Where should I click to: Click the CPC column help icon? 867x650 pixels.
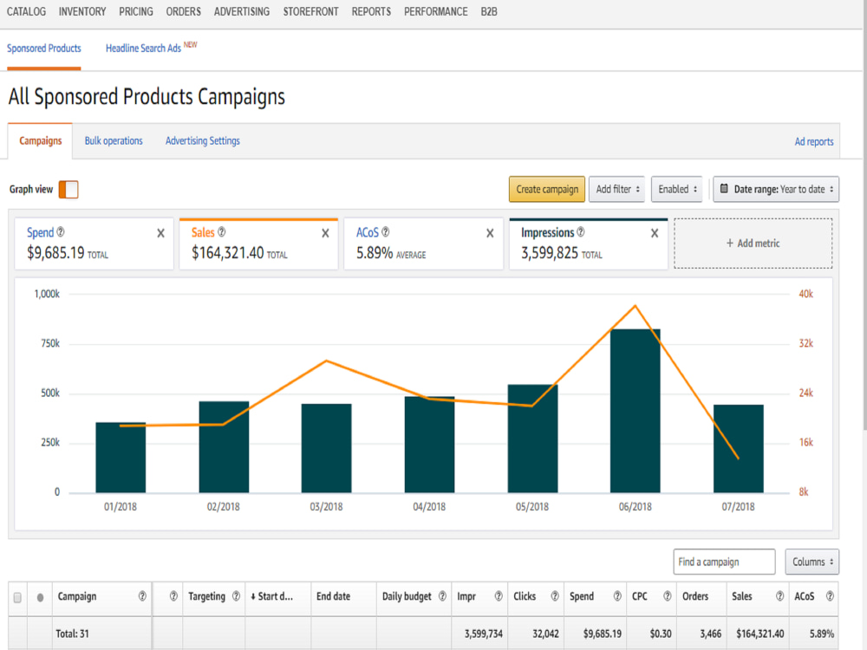click(668, 596)
